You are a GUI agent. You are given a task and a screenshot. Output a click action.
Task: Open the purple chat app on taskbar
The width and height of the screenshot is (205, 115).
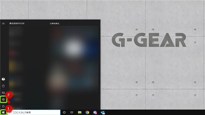pos(95,112)
